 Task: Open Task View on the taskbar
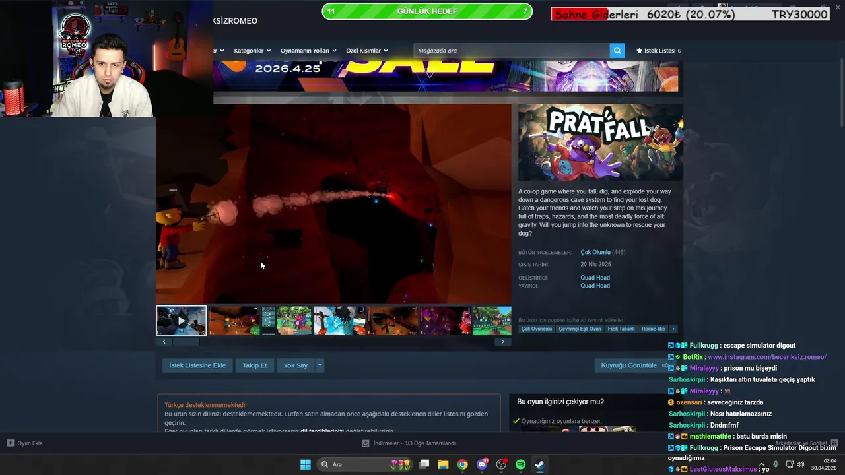(424, 464)
